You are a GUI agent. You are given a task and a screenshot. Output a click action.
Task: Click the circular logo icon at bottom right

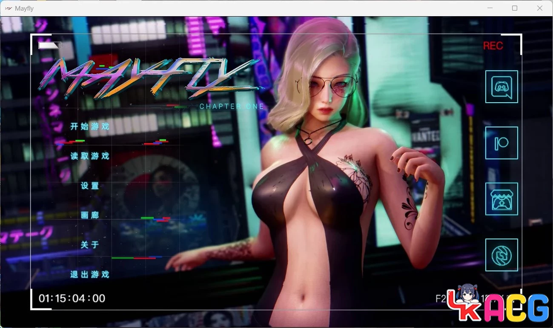click(x=501, y=255)
